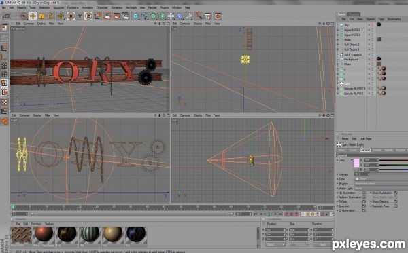Activate the Scale tool icon
This screenshot has width=408, height=253.
point(41,16)
